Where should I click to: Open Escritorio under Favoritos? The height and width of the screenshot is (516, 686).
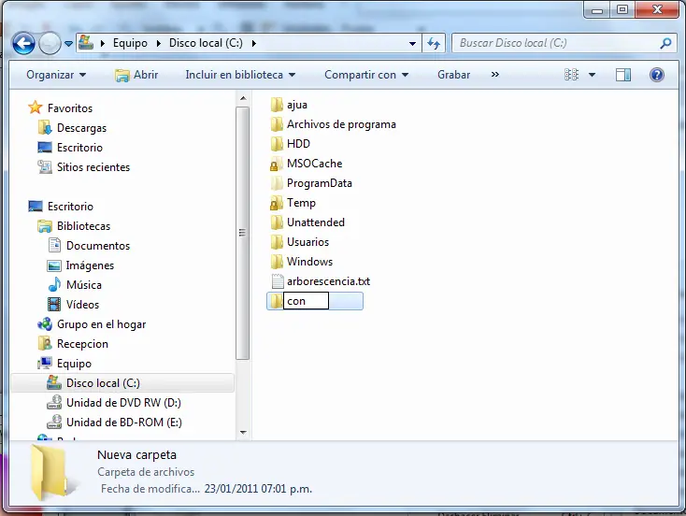pyautogui.click(x=79, y=148)
